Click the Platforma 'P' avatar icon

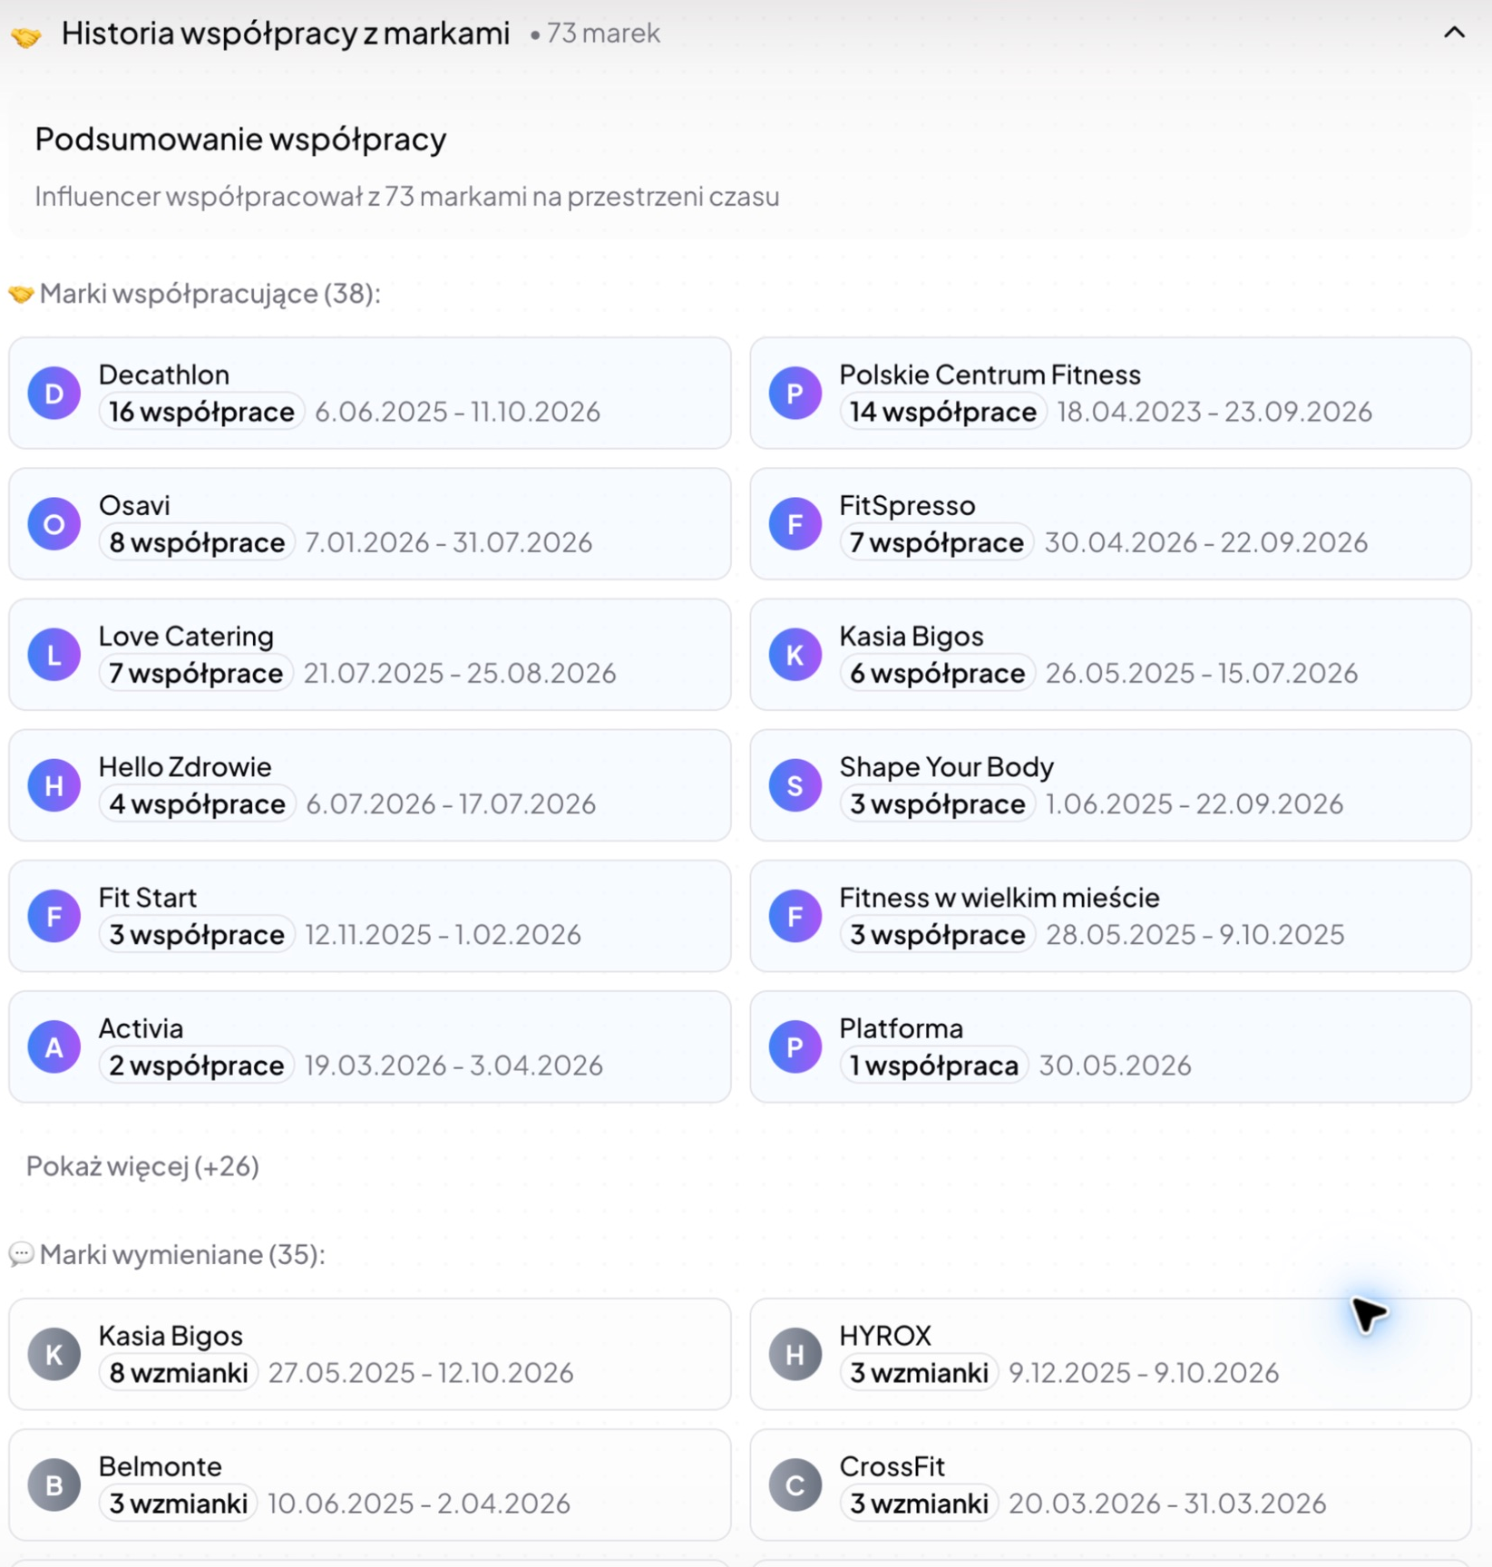click(x=795, y=1046)
